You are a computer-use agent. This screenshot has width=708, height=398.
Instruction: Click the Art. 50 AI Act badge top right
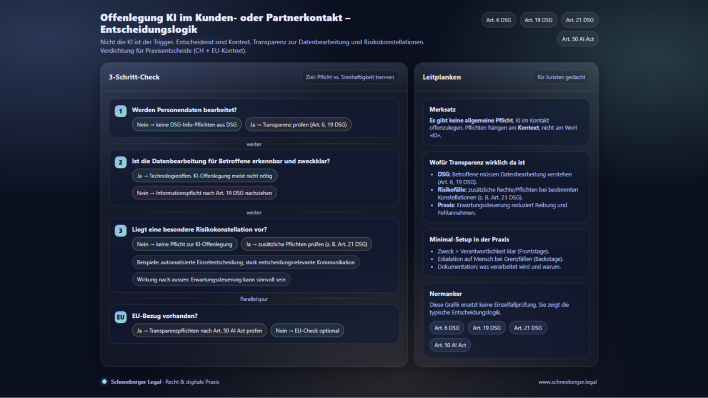pos(577,39)
